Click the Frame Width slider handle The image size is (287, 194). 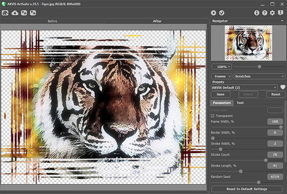(281, 127)
